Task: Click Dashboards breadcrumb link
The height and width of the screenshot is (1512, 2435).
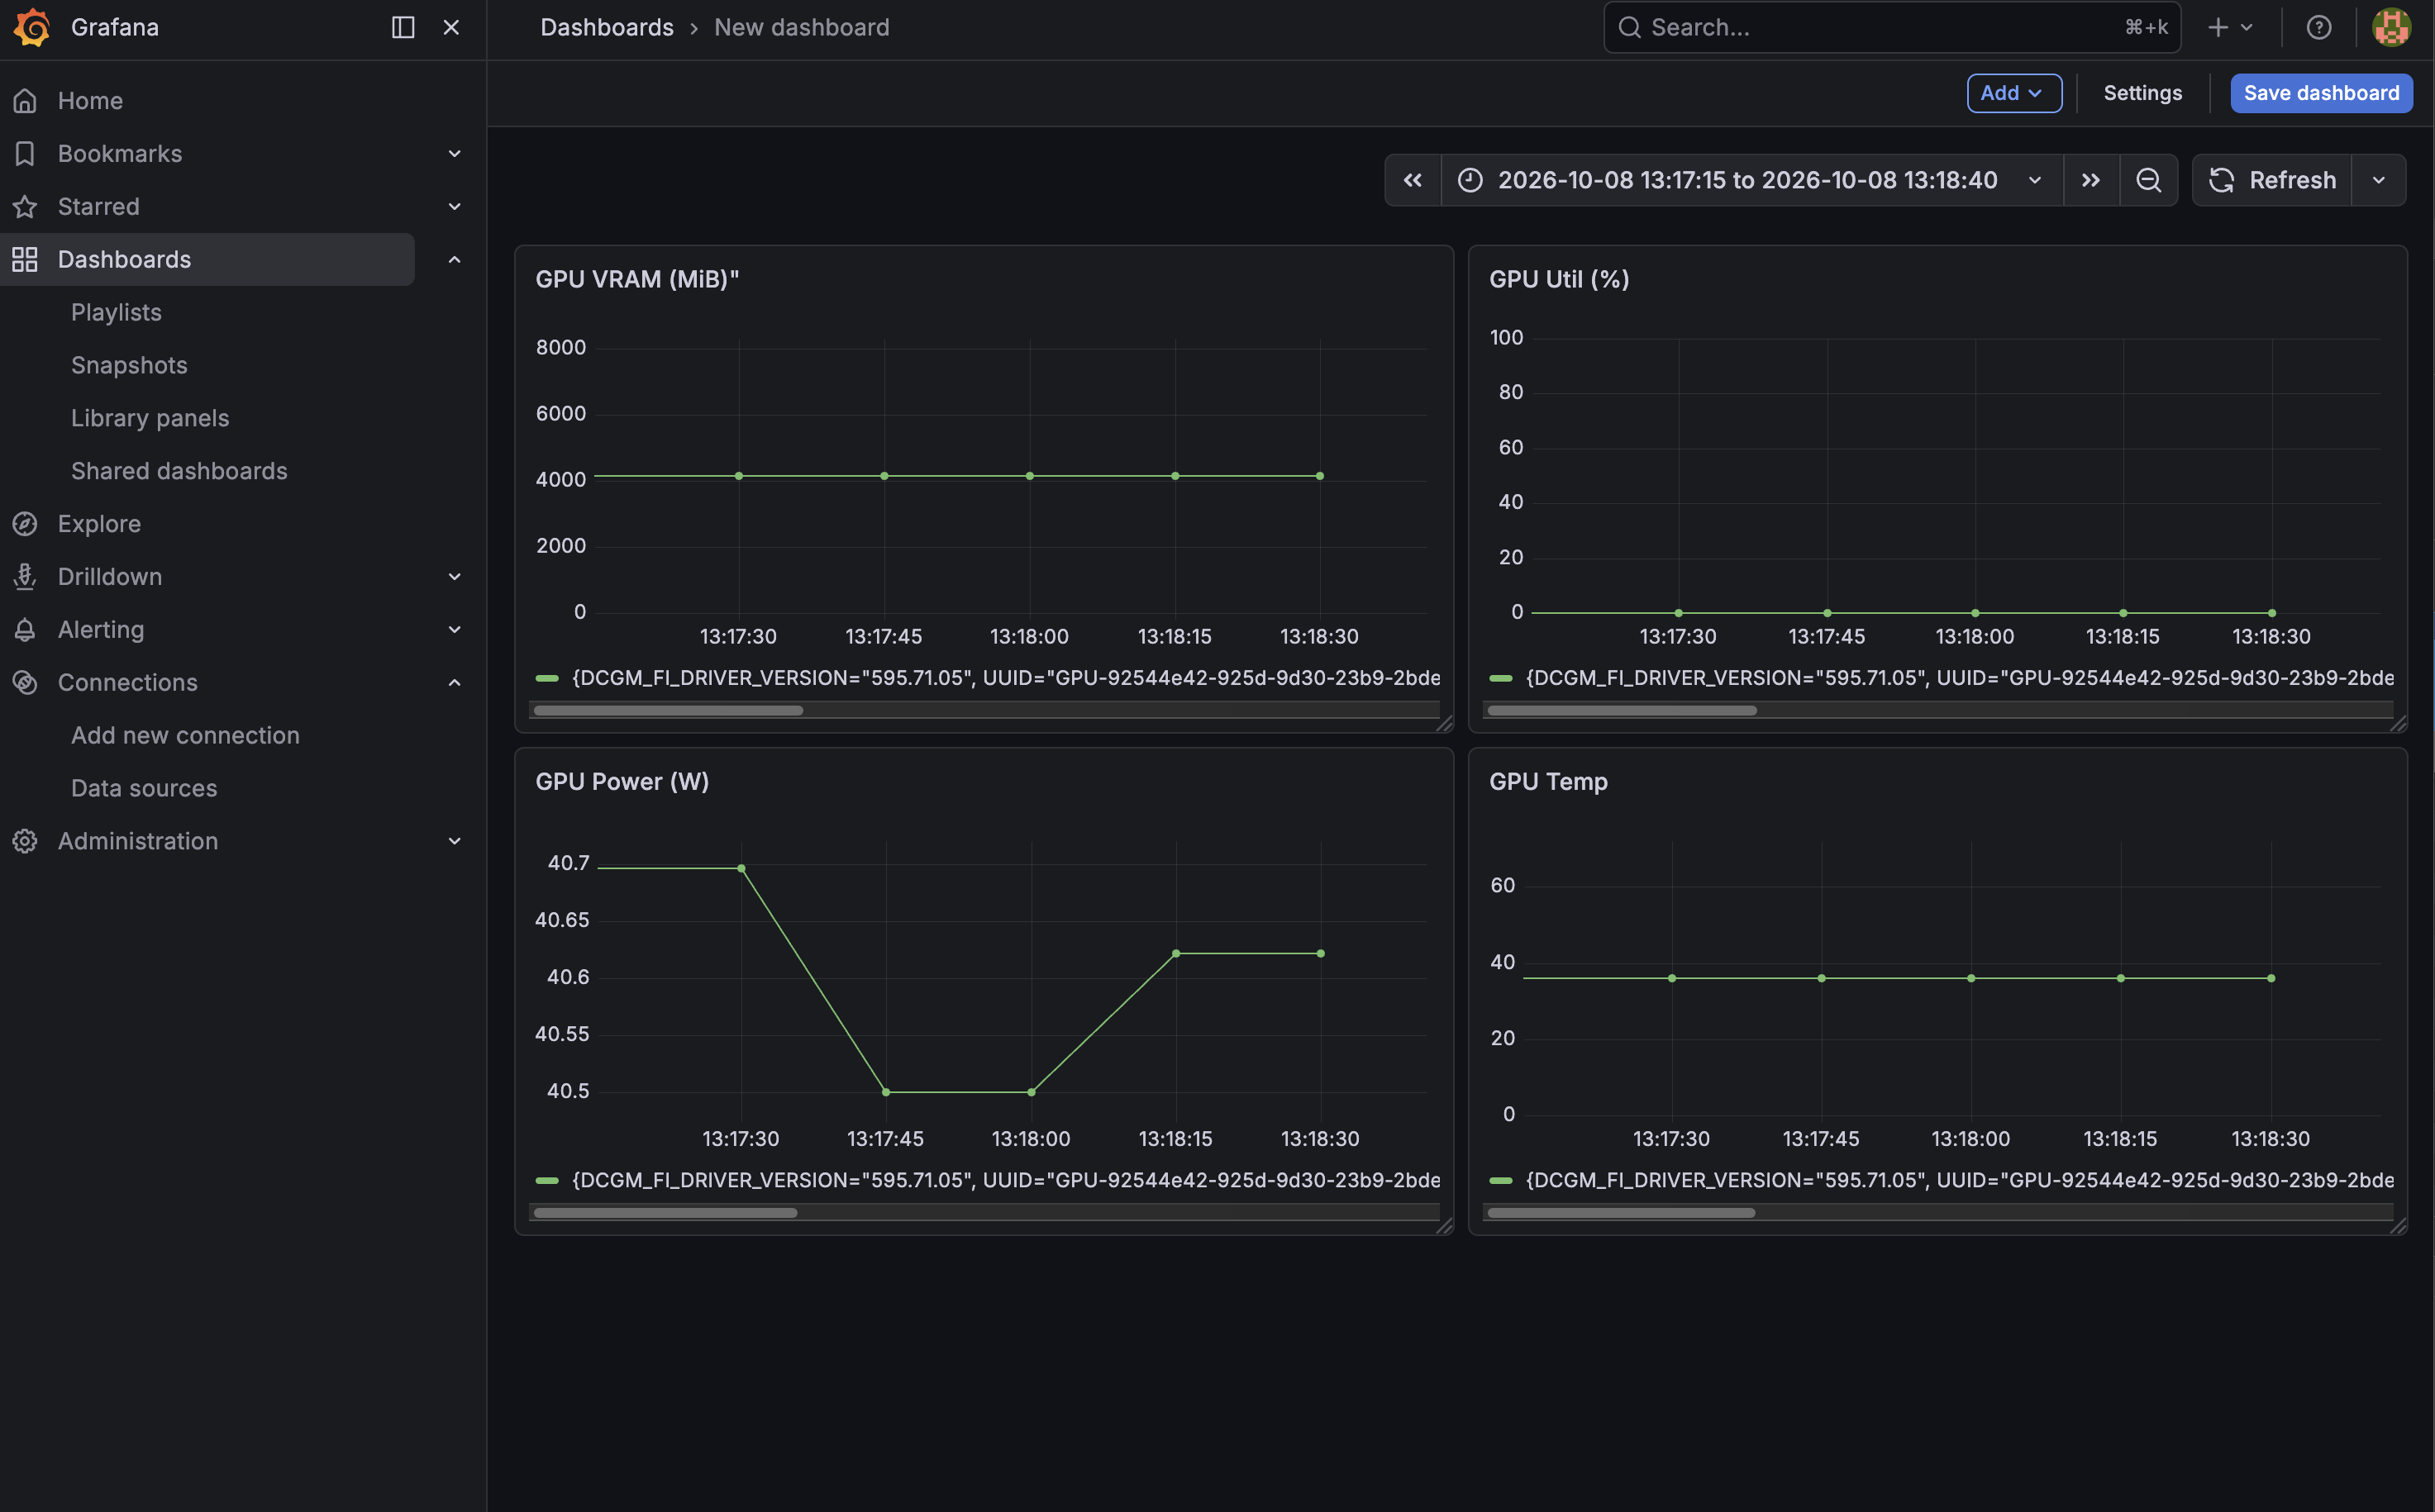Action: (x=606, y=27)
